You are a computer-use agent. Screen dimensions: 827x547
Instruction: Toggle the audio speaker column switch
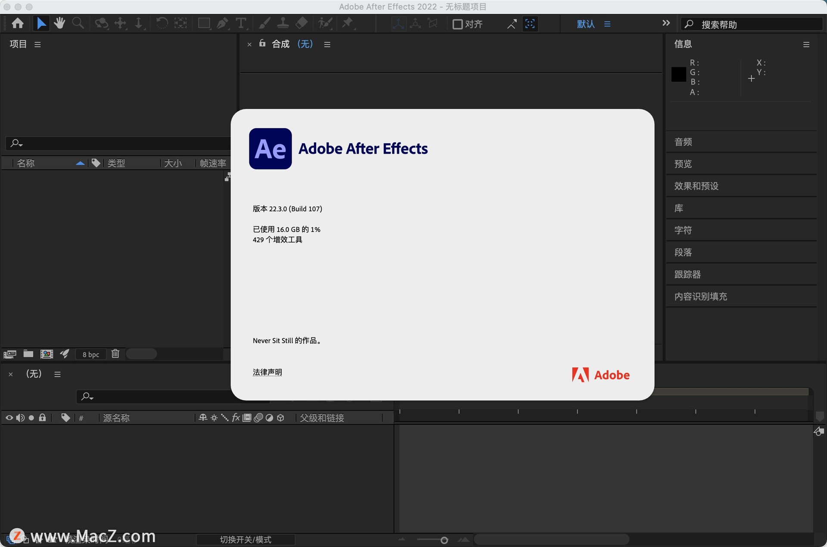point(20,418)
